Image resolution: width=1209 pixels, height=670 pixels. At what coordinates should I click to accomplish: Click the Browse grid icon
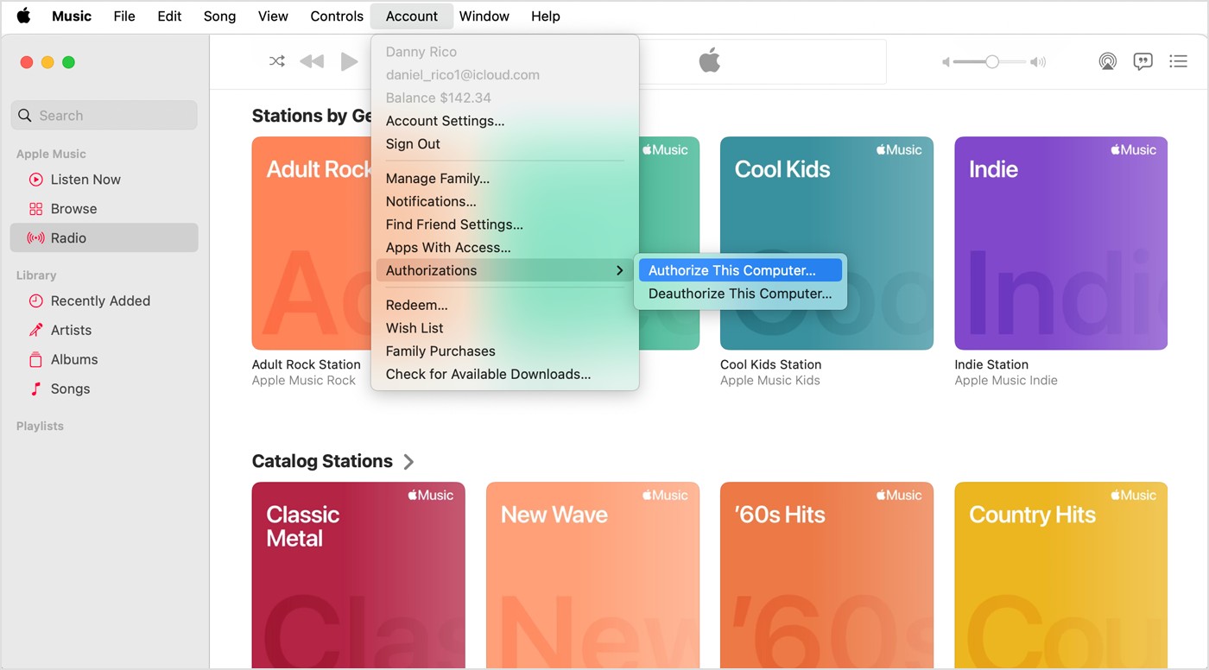pos(35,209)
